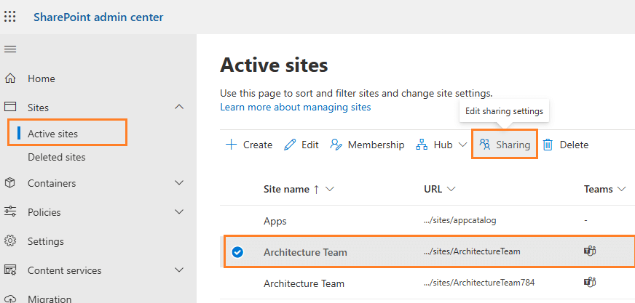
Task: Click the .../sites/appcatalog URL cell
Action: click(460, 220)
